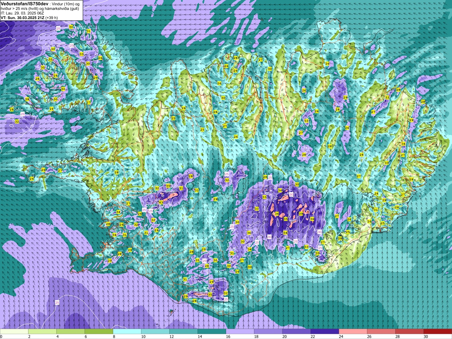Click the 28–30 m/s red legend swatch
Screen dimensions: 452x339
tap(410, 332)
